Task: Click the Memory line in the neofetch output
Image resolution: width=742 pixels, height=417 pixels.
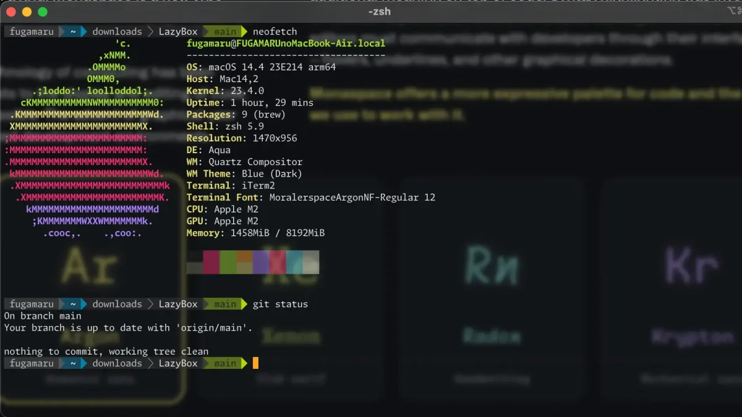Action: pos(255,233)
